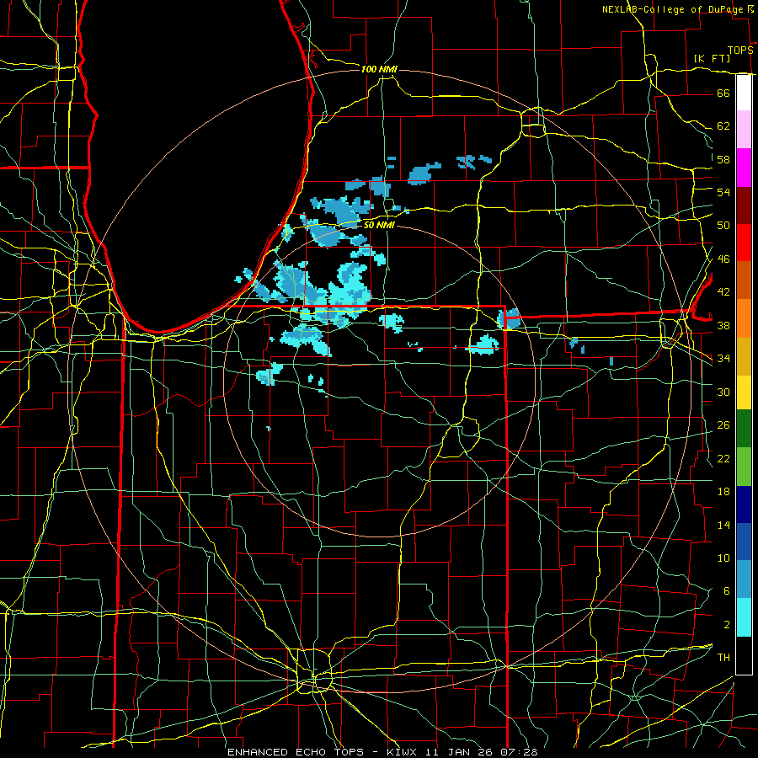The width and height of the screenshot is (758, 758).
Task: Click the white swatch in the legend
Action: tap(744, 93)
